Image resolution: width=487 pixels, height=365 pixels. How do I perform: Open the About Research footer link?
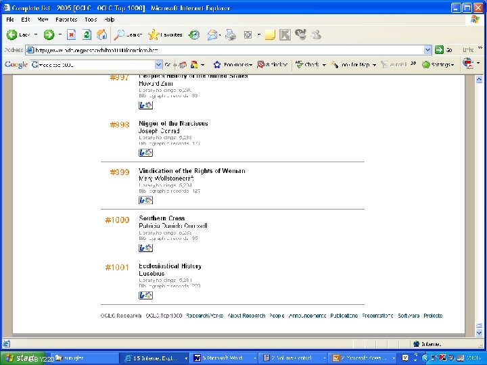tap(246, 316)
